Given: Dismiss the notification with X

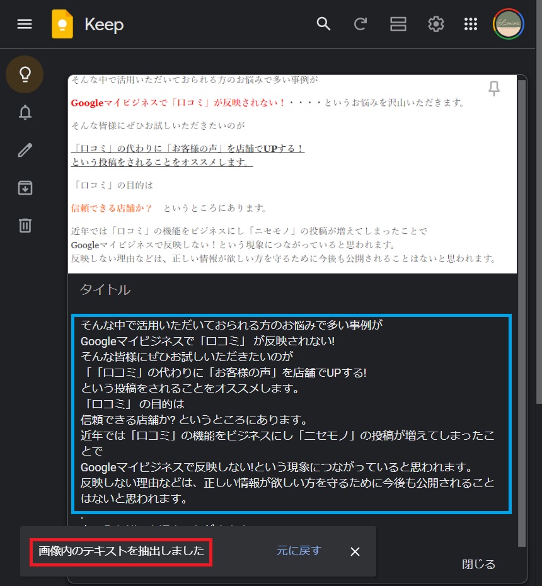Looking at the screenshot, I should 355,551.
